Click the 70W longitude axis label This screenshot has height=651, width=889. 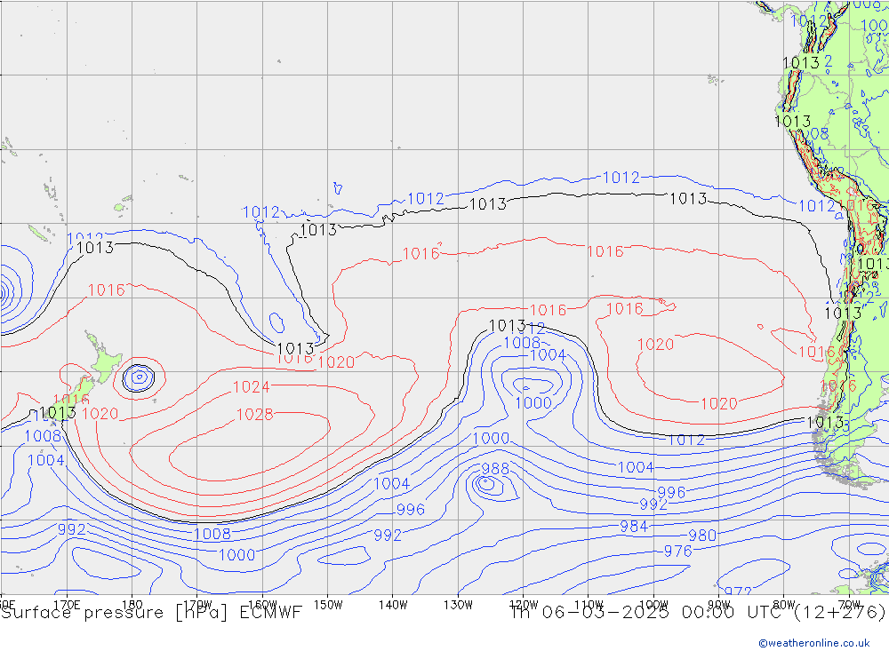click(x=849, y=605)
